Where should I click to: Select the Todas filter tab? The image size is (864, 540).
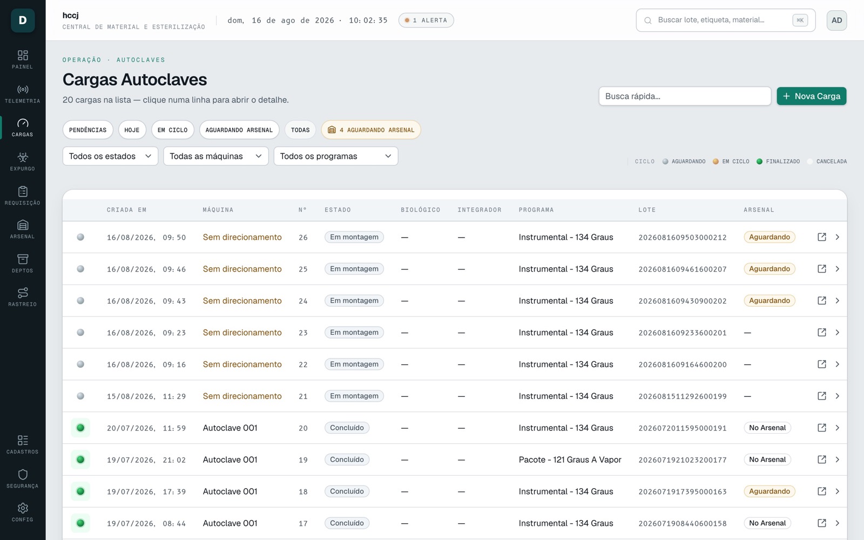pyautogui.click(x=300, y=130)
